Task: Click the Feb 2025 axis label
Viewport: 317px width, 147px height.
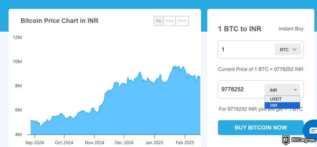Action: (x=185, y=143)
